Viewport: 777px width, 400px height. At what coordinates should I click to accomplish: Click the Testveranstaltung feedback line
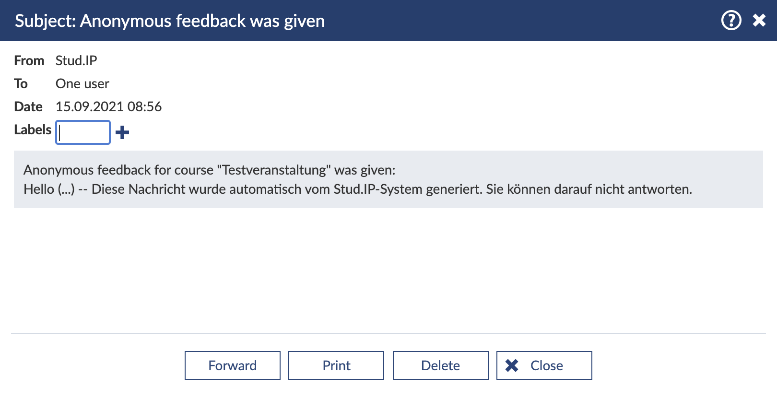209,170
